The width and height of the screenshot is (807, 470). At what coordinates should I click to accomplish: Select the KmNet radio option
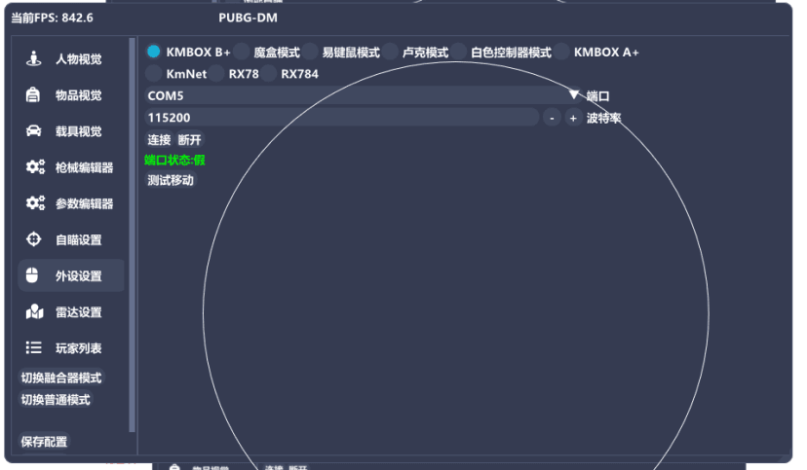(x=153, y=73)
